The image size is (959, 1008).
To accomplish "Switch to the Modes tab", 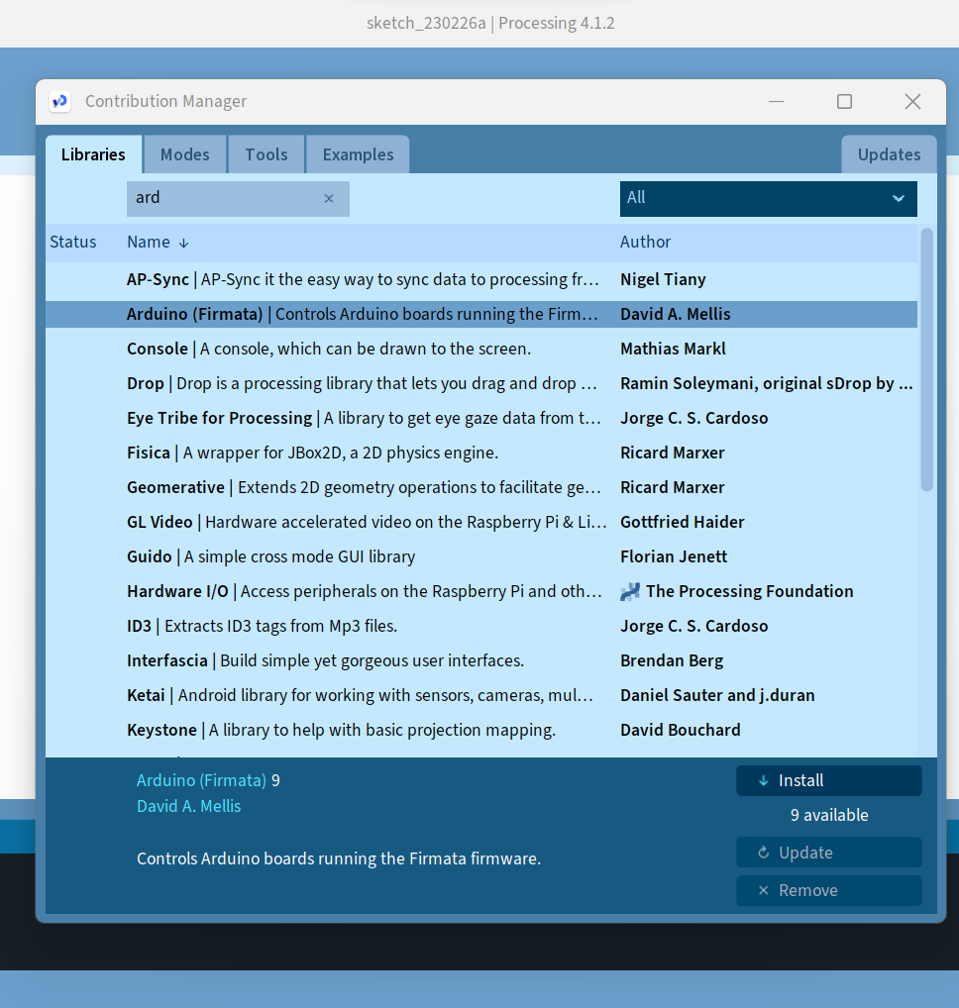I will click(185, 154).
